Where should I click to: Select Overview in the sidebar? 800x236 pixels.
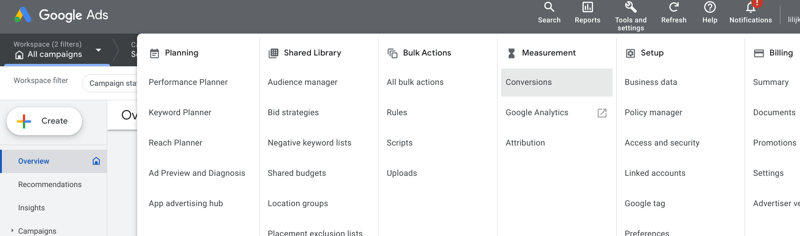(54, 161)
